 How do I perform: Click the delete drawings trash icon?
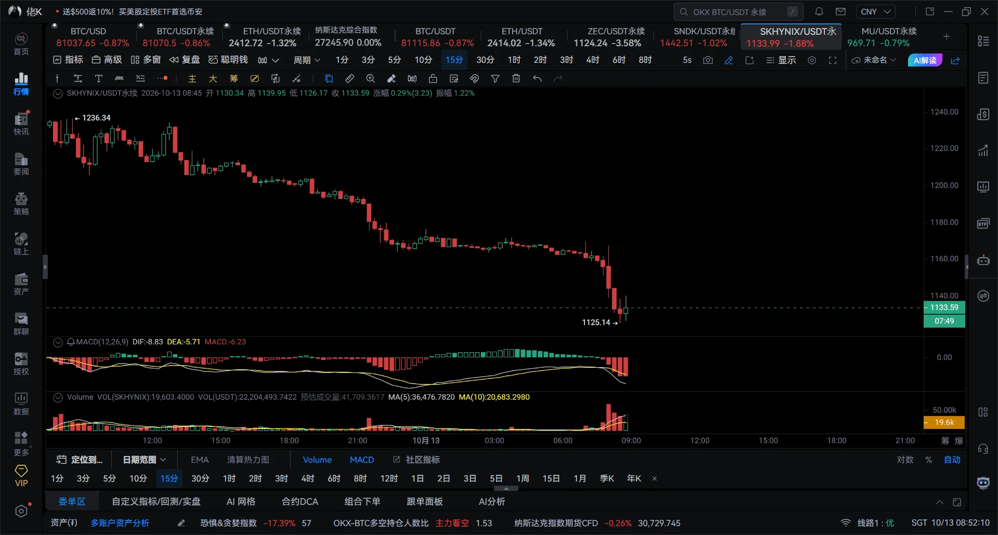pos(516,78)
